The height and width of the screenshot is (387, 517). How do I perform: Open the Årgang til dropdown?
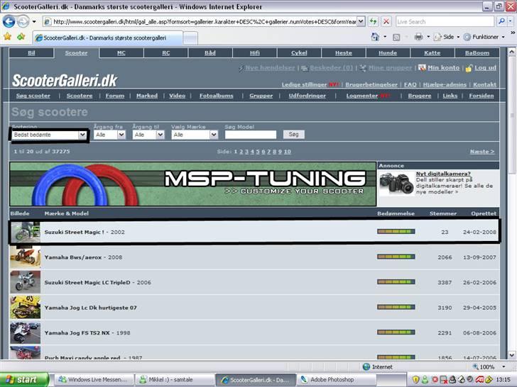pos(149,135)
